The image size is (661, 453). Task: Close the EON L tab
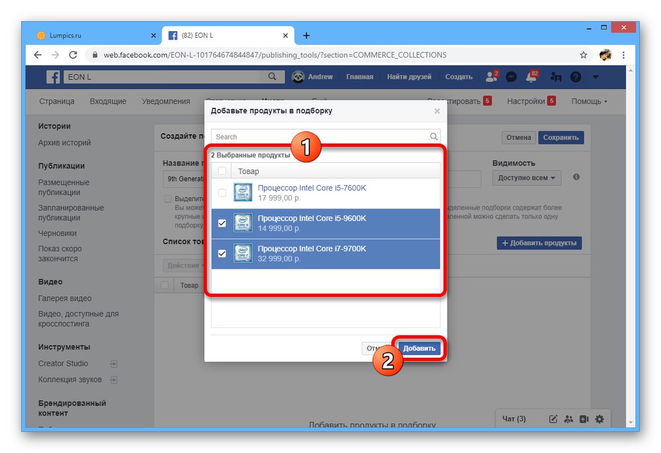click(286, 36)
